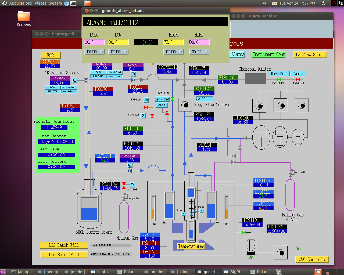Edit the LOLO alarm limit field
Screen dimensions: 344x275
tap(94, 42)
